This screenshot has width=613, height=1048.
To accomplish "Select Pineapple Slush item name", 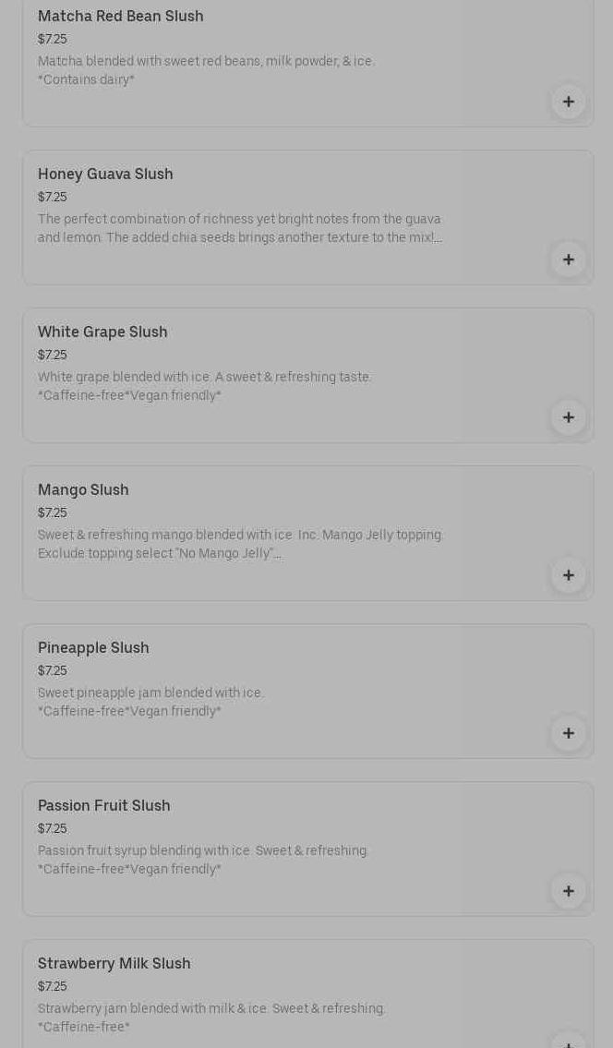I will pyautogui.click(x=93, y=648).
